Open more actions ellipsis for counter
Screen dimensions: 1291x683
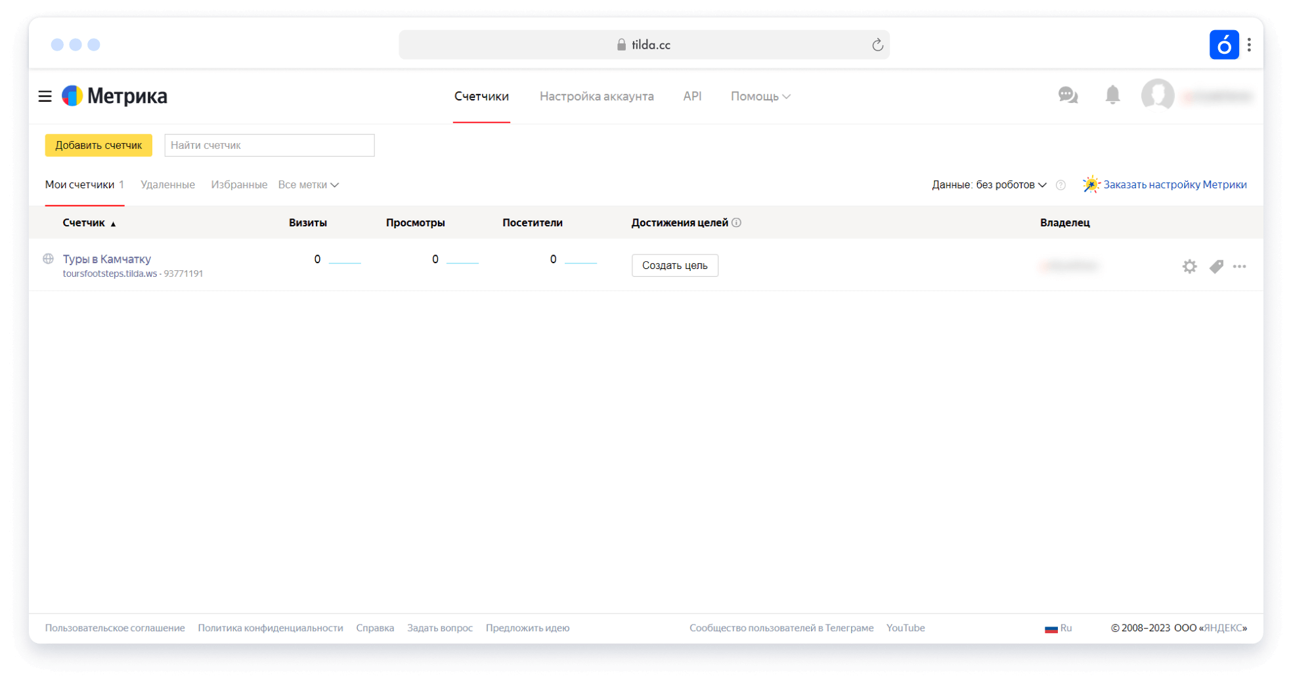point(1239,266)
